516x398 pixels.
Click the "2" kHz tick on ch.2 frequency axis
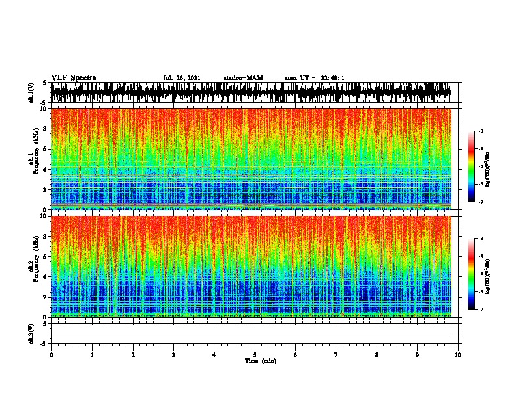click(46, 297)
